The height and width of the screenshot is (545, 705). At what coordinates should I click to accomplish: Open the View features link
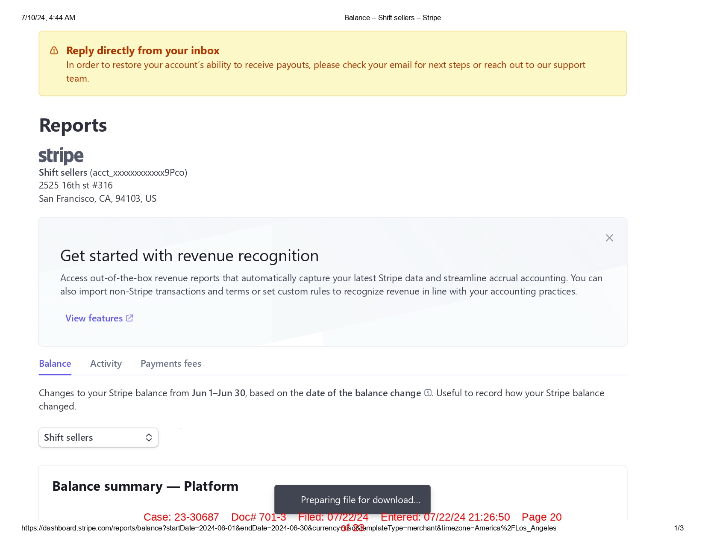(x=94, y=318)
